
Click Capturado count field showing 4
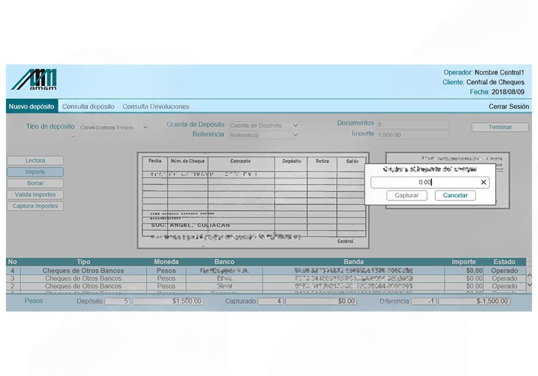pos(271,301)
